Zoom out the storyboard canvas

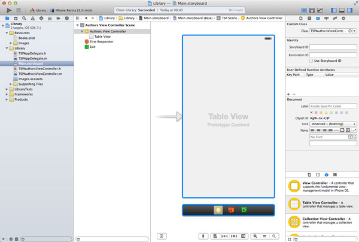tap(255, 236)
